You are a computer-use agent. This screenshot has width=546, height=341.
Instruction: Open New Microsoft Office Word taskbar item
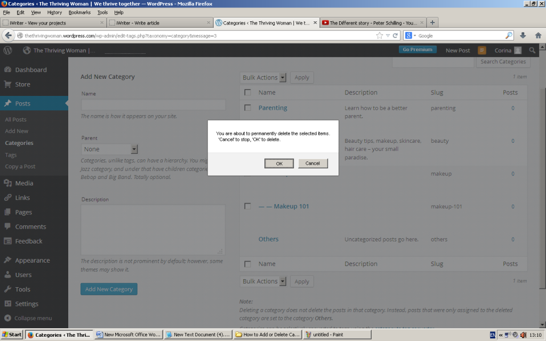[129, 335]
